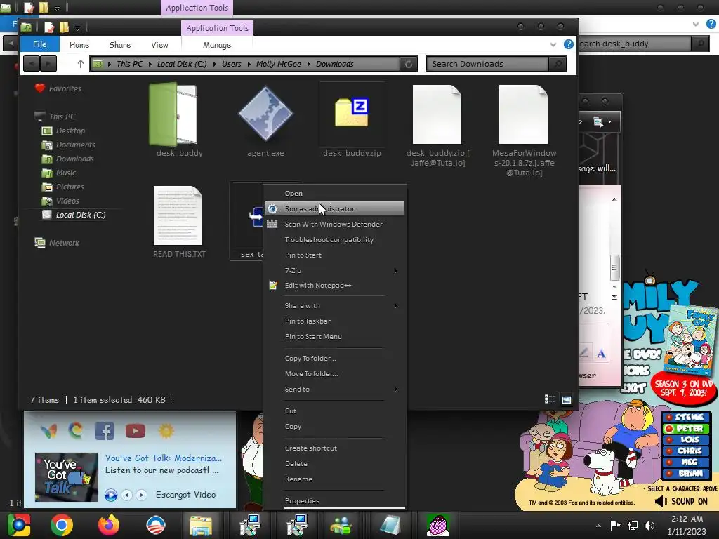
Task: Click the refresh button in address bar
Action: tap(409, 64)
